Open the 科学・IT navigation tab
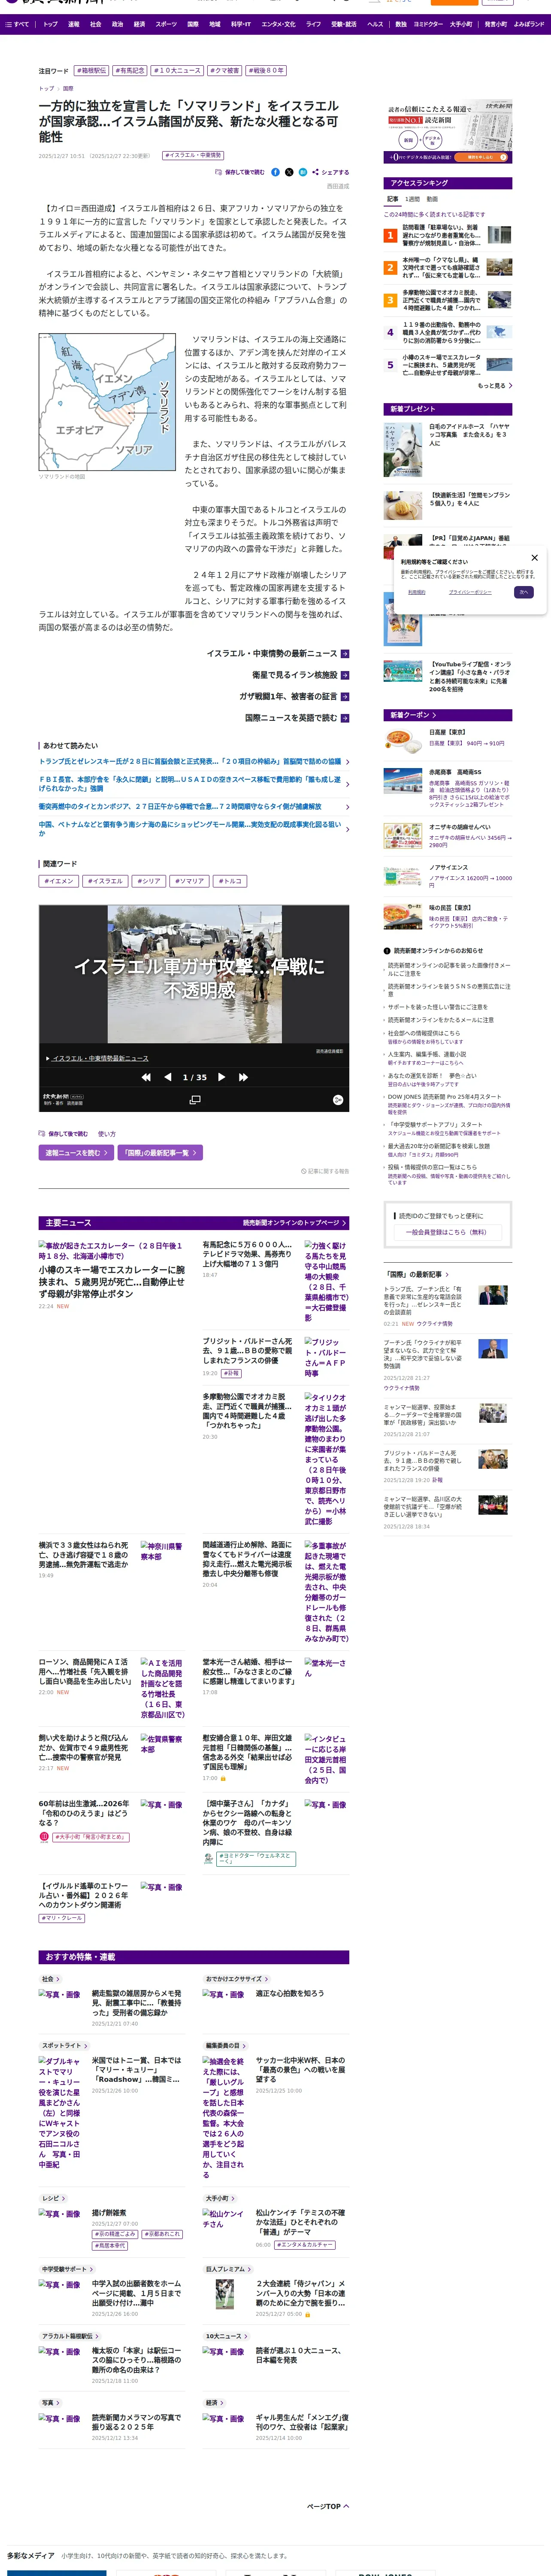Screen dimensions: 551x2576 (x=241, y=24)
